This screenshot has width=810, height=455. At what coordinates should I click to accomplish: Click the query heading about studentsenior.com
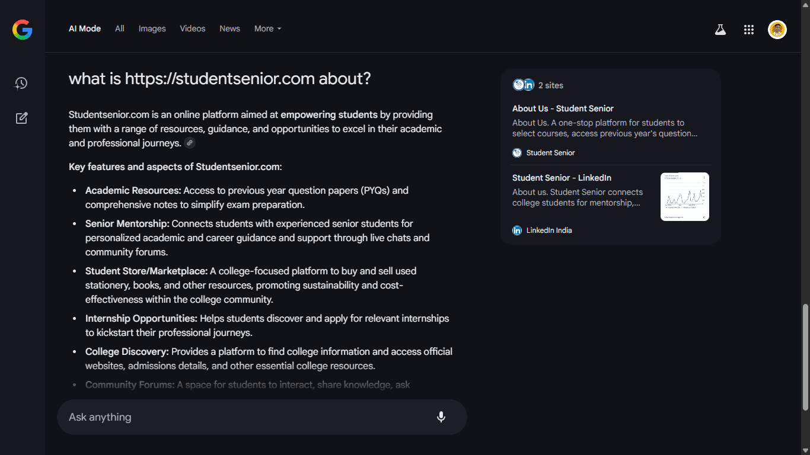(x=219, y=78)
